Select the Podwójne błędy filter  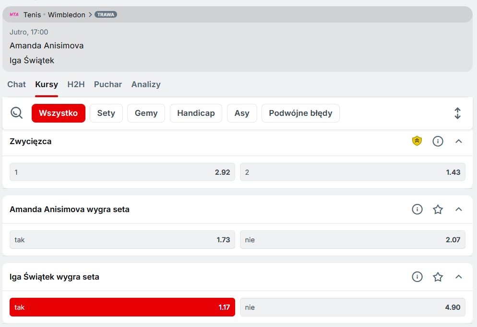click(300, 113)
